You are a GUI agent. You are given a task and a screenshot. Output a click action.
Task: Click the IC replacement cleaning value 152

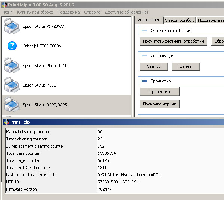[x=101, y=146]
